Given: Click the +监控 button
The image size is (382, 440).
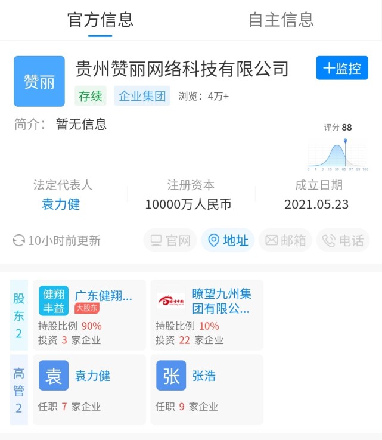Looking at the screenshot, I should [342, 68].
